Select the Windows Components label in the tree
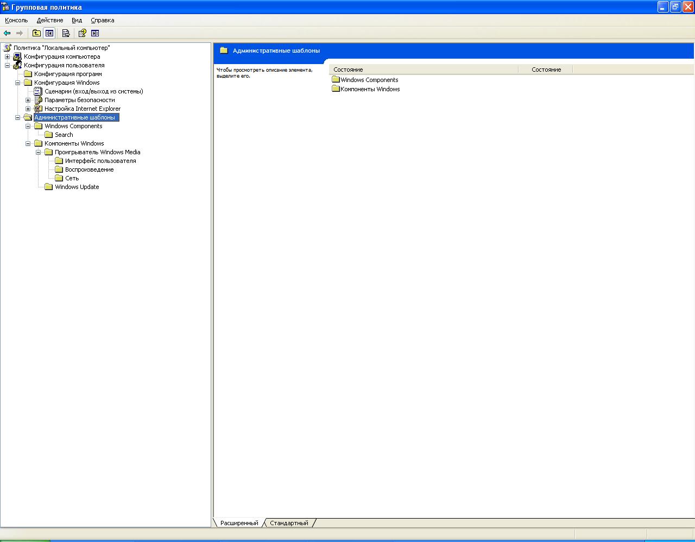Viewport: 695px width, 542px height. point(73,126)
